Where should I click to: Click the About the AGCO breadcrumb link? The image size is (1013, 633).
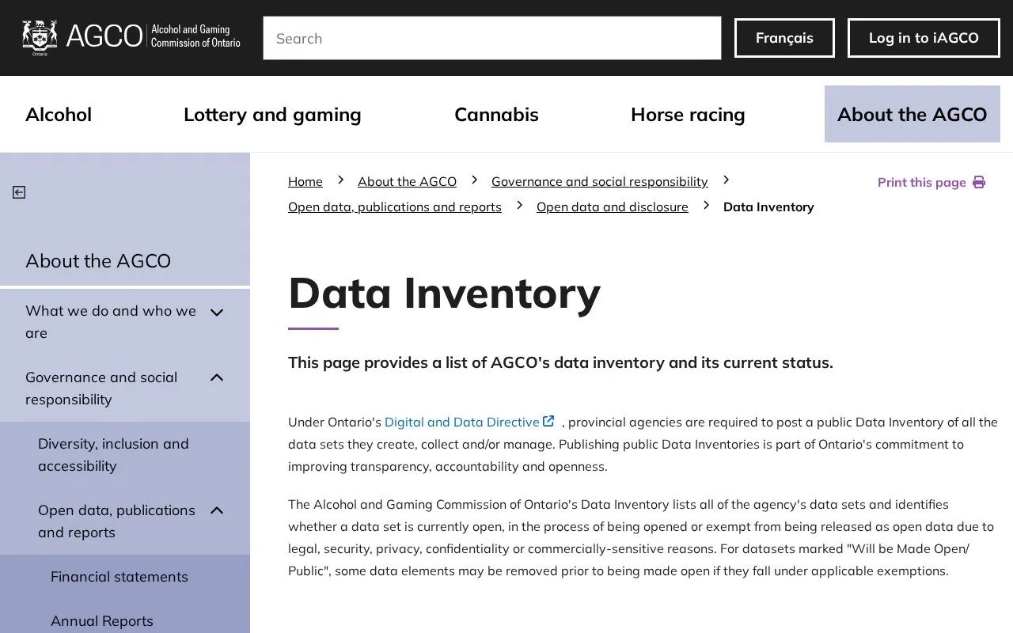407,182
